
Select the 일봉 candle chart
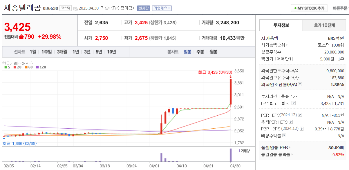click(187, 52)
